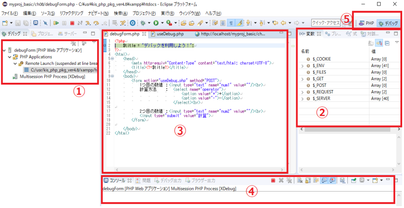
Task: Click the Step Over debug icon
Action: pyautogui.click(x=96, y=22)
